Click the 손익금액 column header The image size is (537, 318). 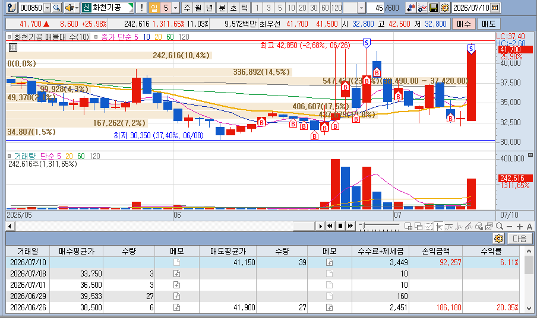(x=436, y=251)
